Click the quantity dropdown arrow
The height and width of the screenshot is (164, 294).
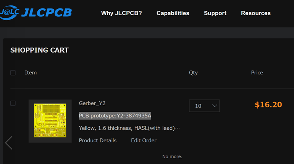215,106
